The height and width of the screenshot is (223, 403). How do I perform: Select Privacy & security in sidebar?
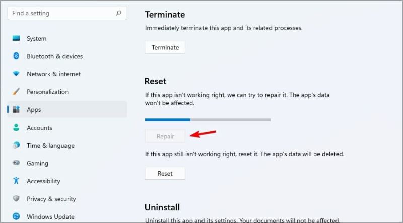tap(51, 199)
